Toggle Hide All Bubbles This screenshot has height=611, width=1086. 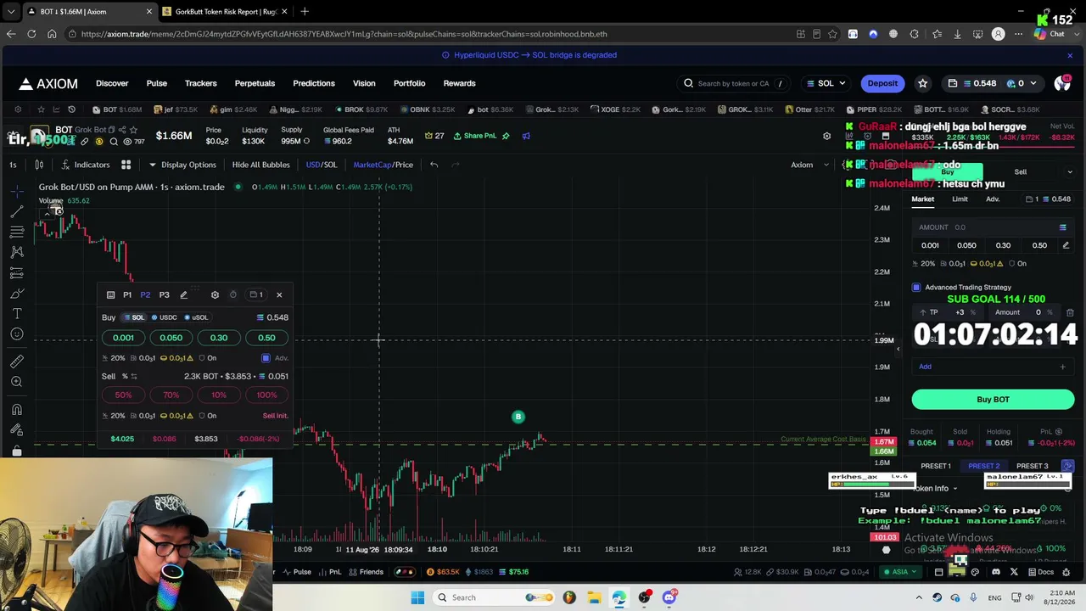260,165
